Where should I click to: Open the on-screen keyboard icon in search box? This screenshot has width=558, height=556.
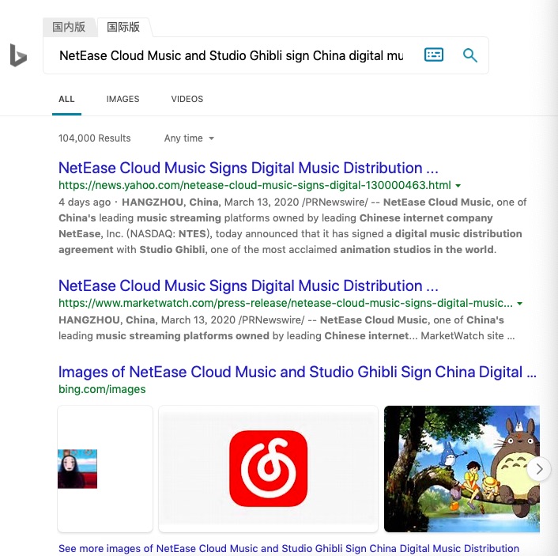pyautogui.click(x=434, y=55)
